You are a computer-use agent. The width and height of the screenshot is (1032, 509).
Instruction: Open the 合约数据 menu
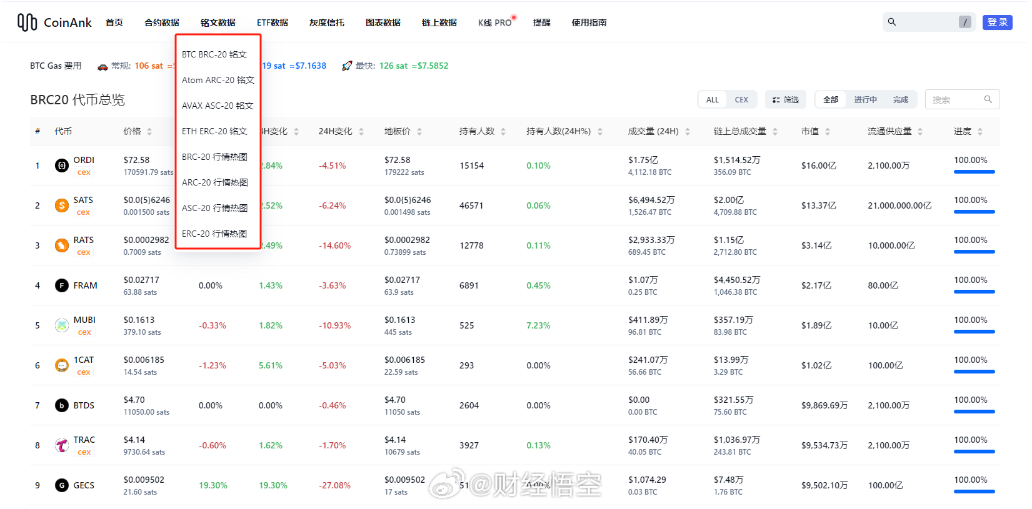tap(162, 22)
